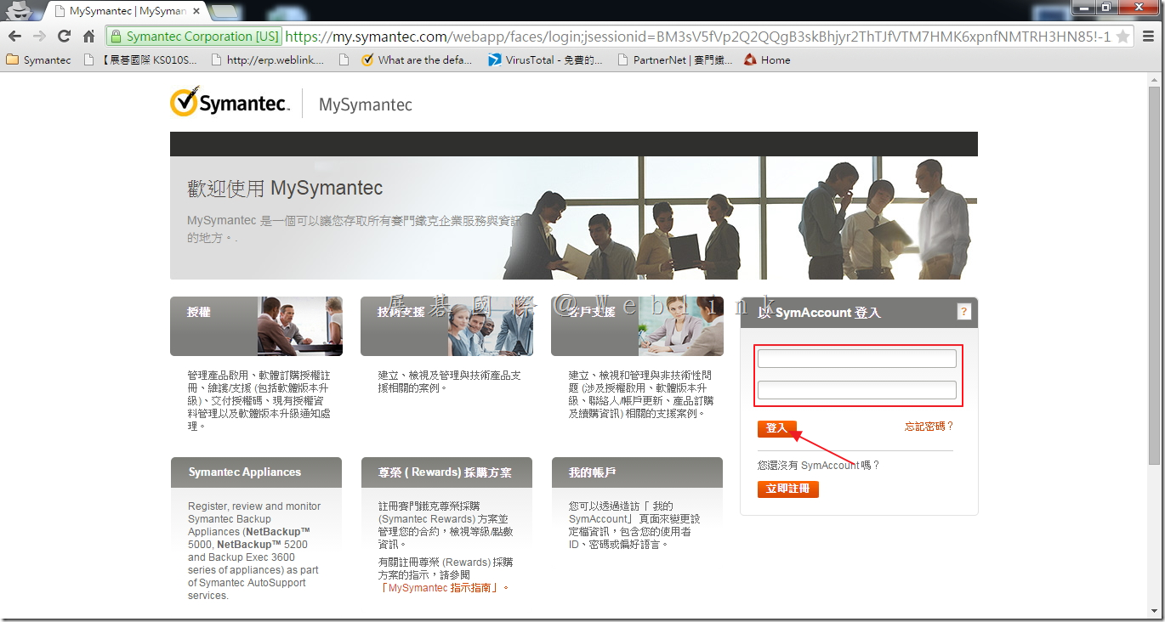The width and height of the screenshot is (1165, 622).
Task: Open the help question mark in the SymAccount panel
Action: coord(963,312)
